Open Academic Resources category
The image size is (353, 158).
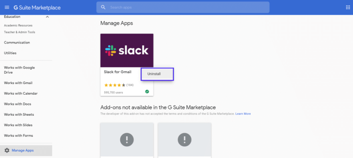coord(18,25)
